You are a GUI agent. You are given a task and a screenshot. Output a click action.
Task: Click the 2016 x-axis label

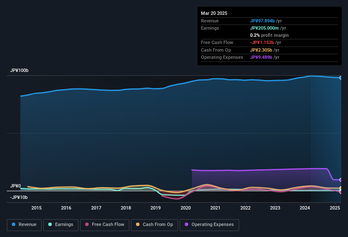66,208
